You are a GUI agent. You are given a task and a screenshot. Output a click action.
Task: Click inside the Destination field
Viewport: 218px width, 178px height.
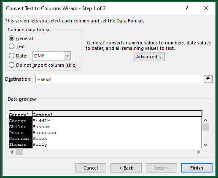coord(119,79)
